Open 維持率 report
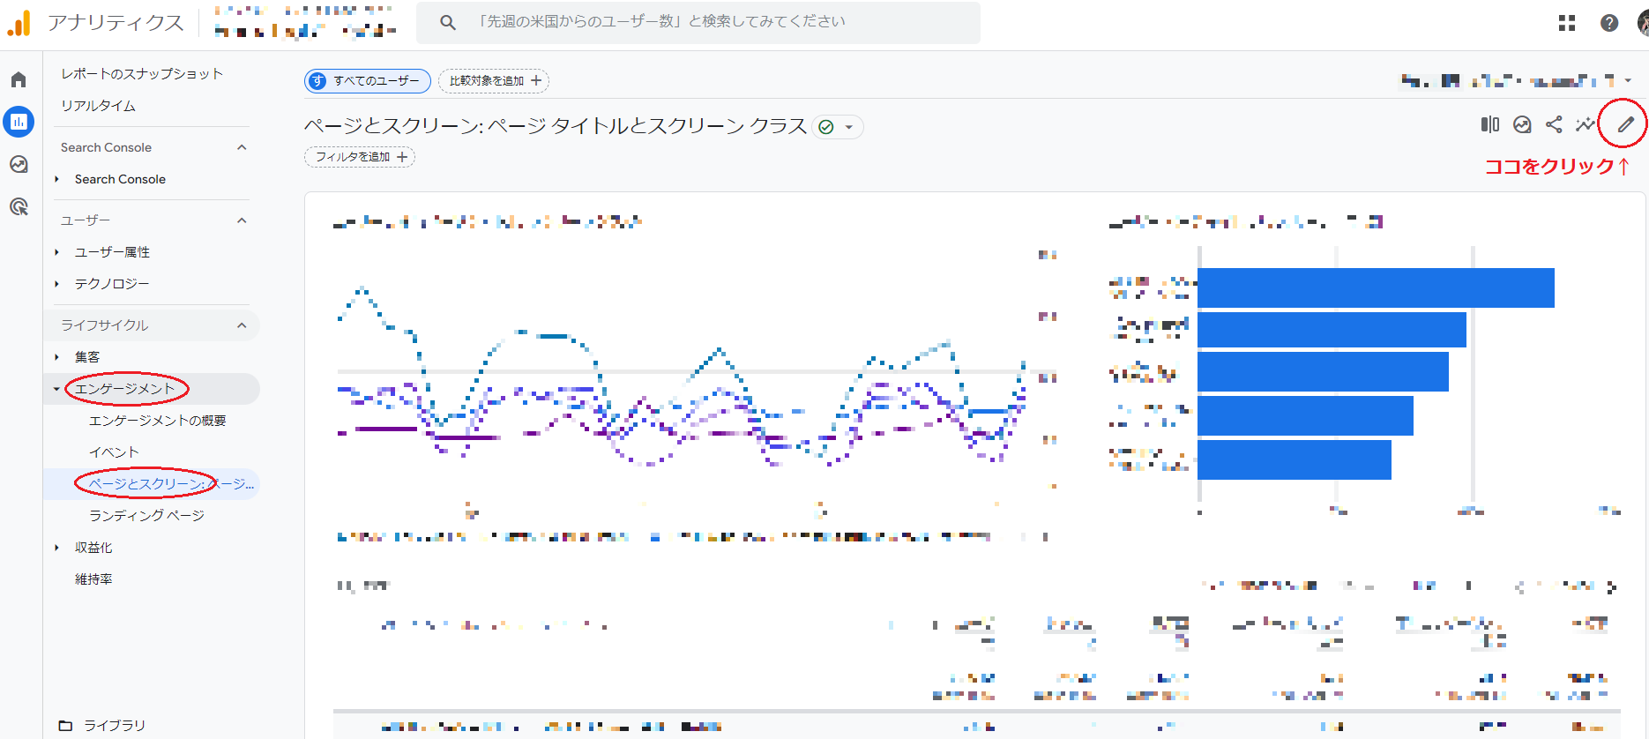 93,579
